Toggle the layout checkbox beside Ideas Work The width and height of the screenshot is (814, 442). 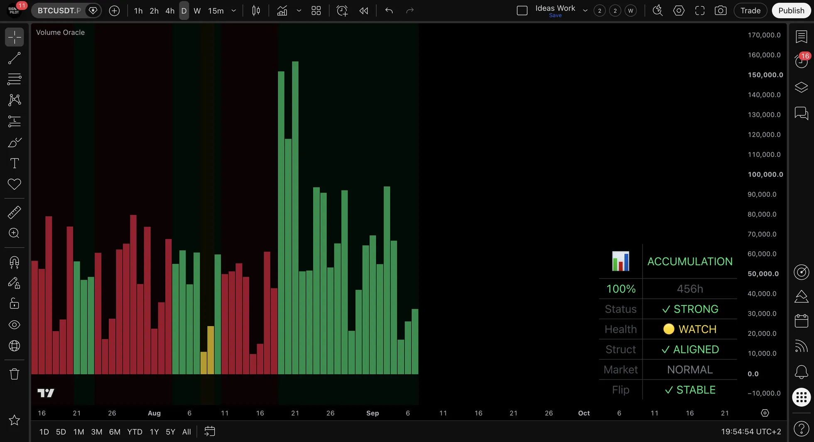(522, 11)
